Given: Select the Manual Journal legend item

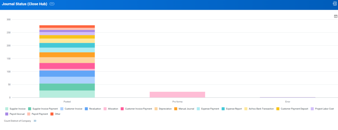Looking at the screenshot, I should click(x=184, y=109).
